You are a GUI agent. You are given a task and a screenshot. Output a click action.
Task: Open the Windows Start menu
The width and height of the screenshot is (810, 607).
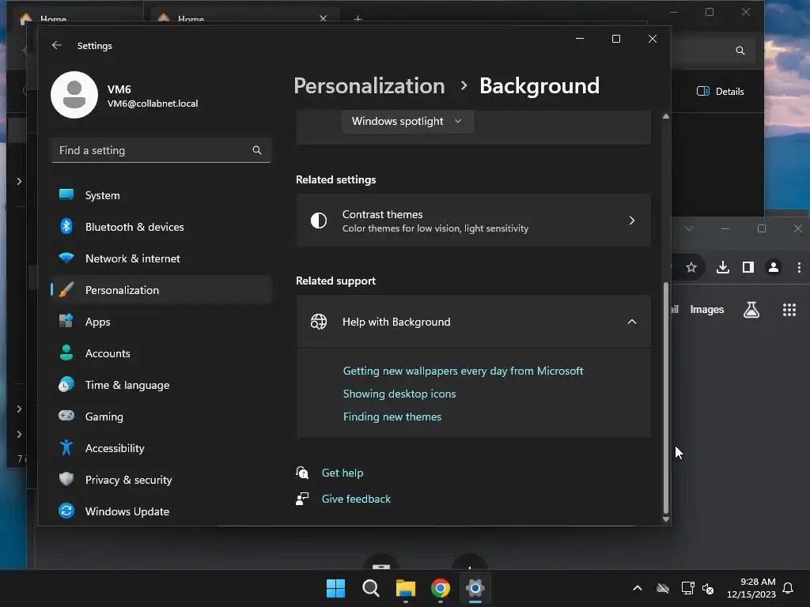click(x=335, y=588)
